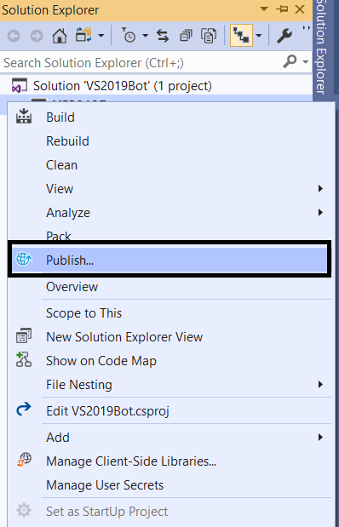Viewport: 339px width, 527px height.
Task: Toggle the Solution Explorer auto-hide pin
Action: click(x=282, y=9)
